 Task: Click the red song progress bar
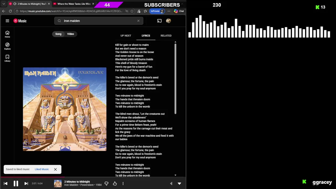(33, 177)
